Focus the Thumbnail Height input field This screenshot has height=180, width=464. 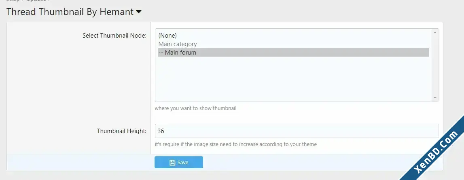click(297, 131)
